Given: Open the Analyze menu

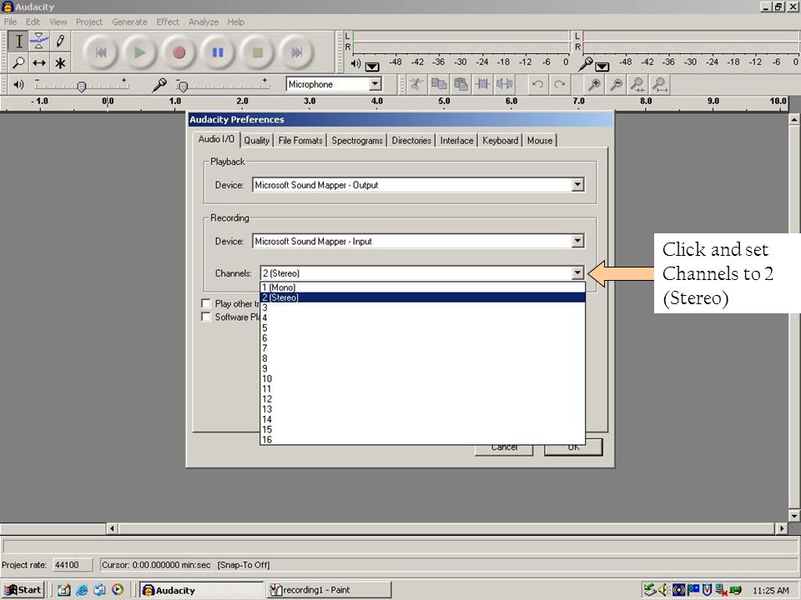Looking at the screenshot, I should coord(204,22).
